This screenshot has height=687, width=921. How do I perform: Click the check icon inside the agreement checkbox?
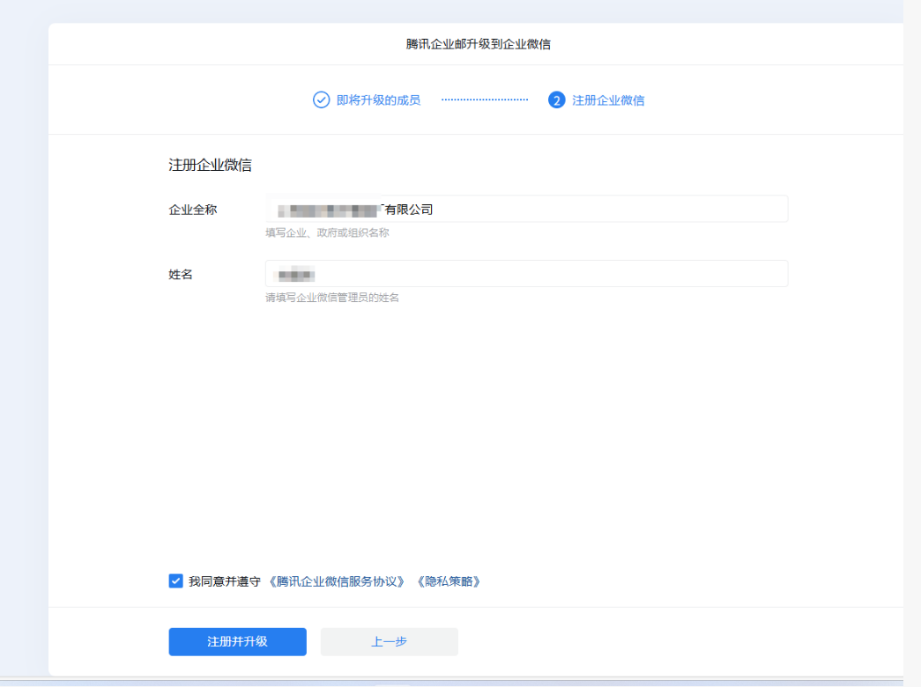click(x=175, y=580)
